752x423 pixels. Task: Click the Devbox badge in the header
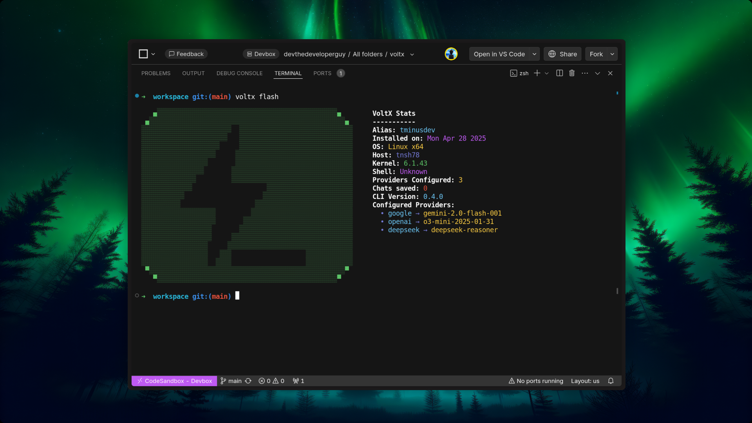click(x=260, y=54)
